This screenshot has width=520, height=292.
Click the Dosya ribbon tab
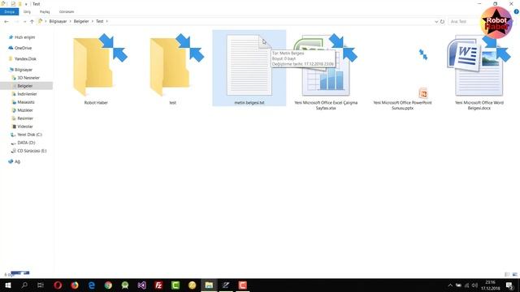(9, 11)
